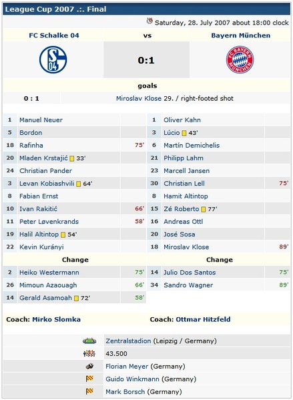Screen dimensions: 293x400
Task: Click the clock icon beside match date
Action: [x=150, y=21]
